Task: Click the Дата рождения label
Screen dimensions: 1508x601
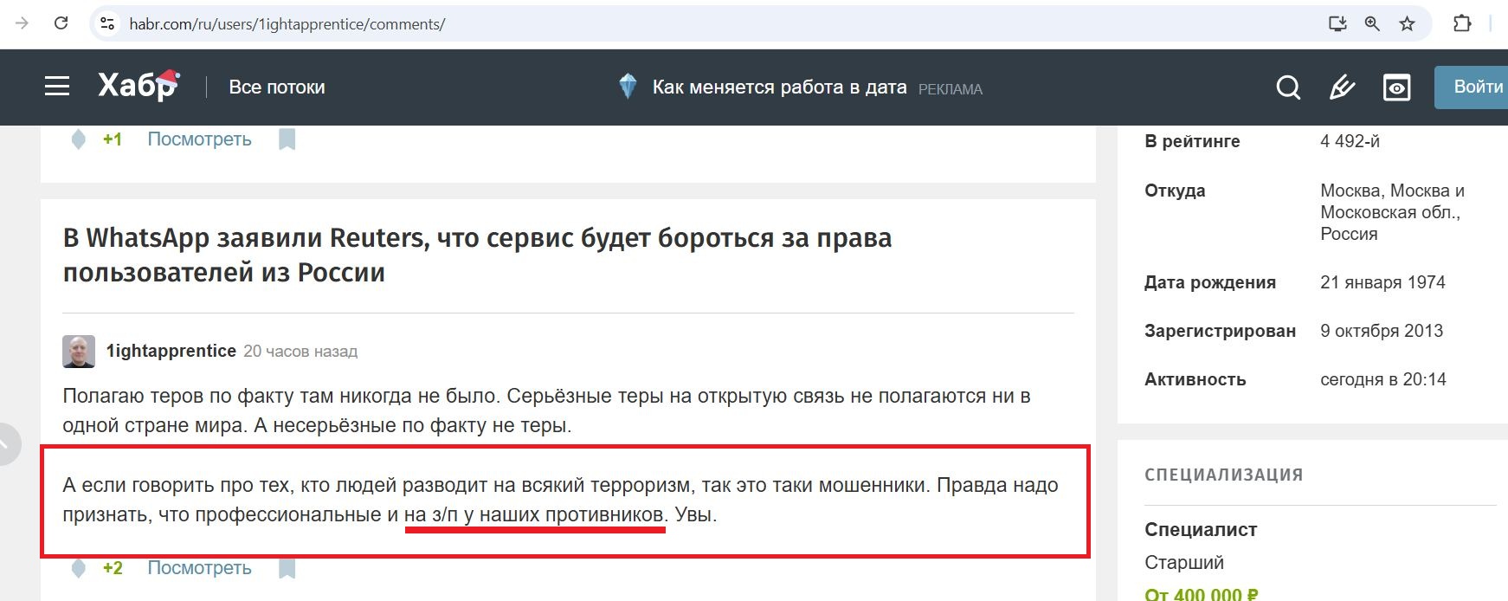Action: click(x=1210, y=282)
